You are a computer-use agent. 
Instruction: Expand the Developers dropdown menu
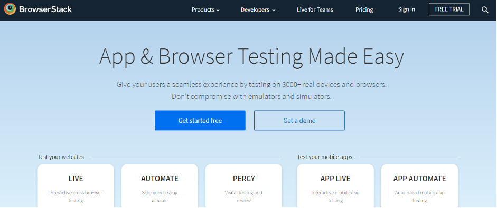click(x=258, y=10)
